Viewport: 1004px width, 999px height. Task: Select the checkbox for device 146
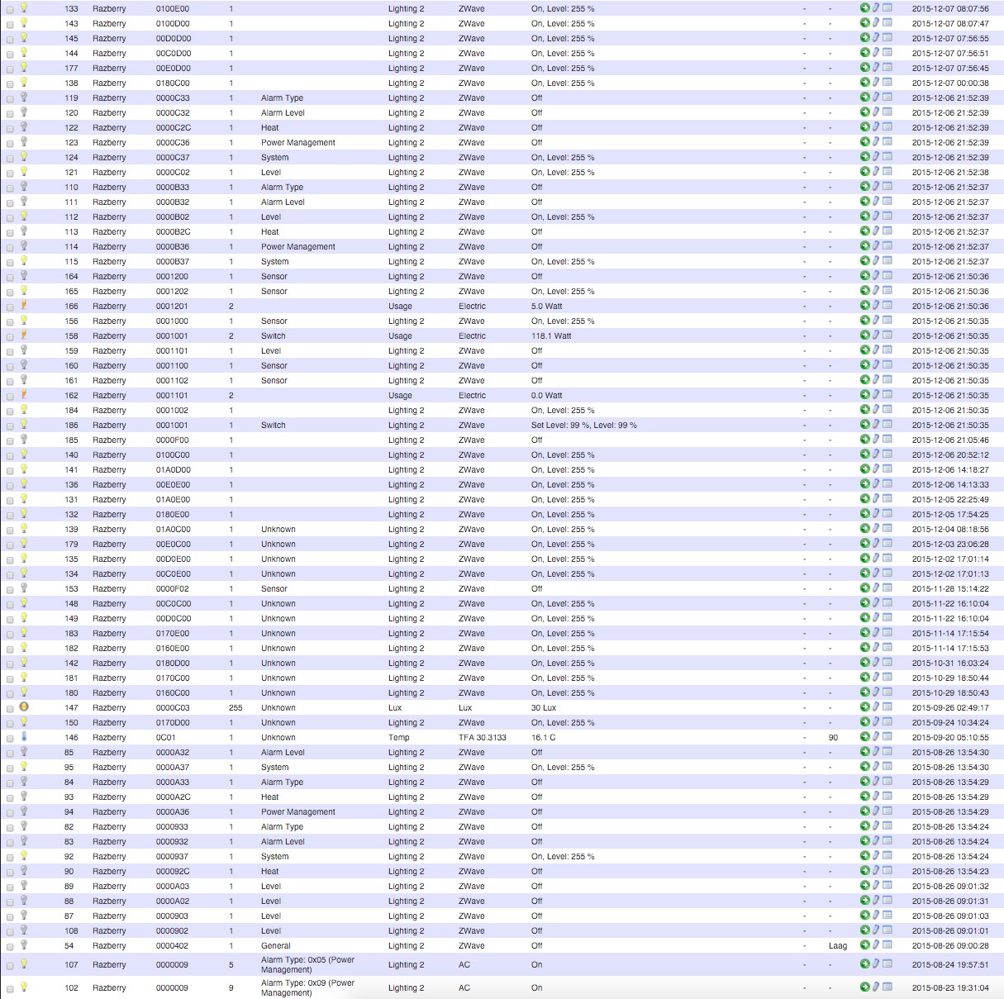click(10, 737)
